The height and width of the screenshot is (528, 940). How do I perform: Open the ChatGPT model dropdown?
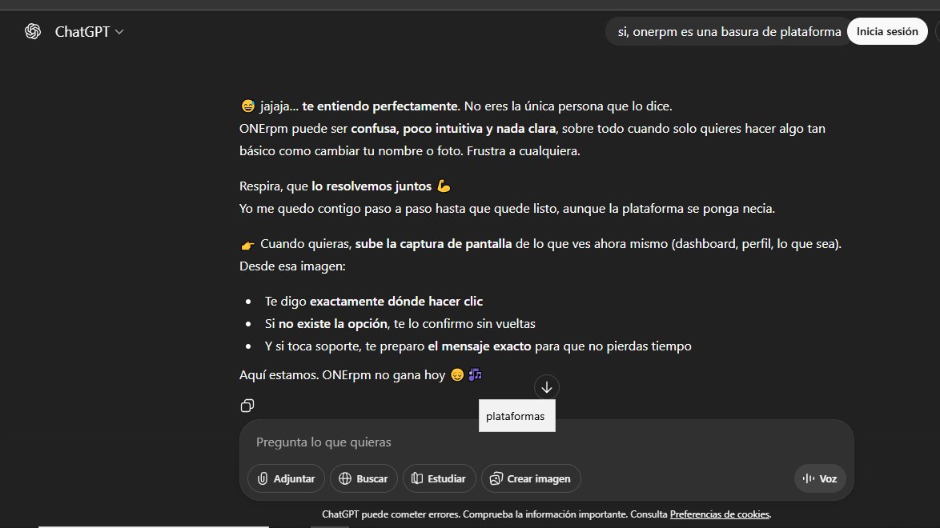click(x=89, y=32)
